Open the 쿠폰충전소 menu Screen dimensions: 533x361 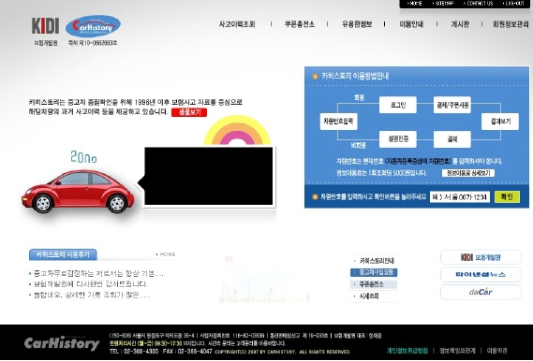300,24
